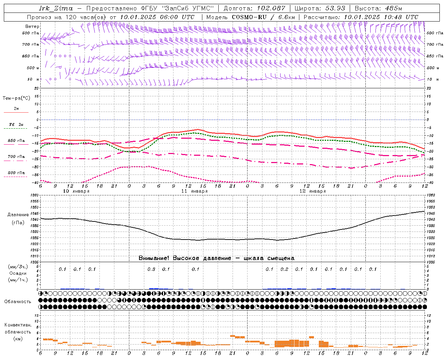The height and width of the screenshot is (356, 445).
Task: Click the '0.2' precipitation value
Action: tap(284, 269)
